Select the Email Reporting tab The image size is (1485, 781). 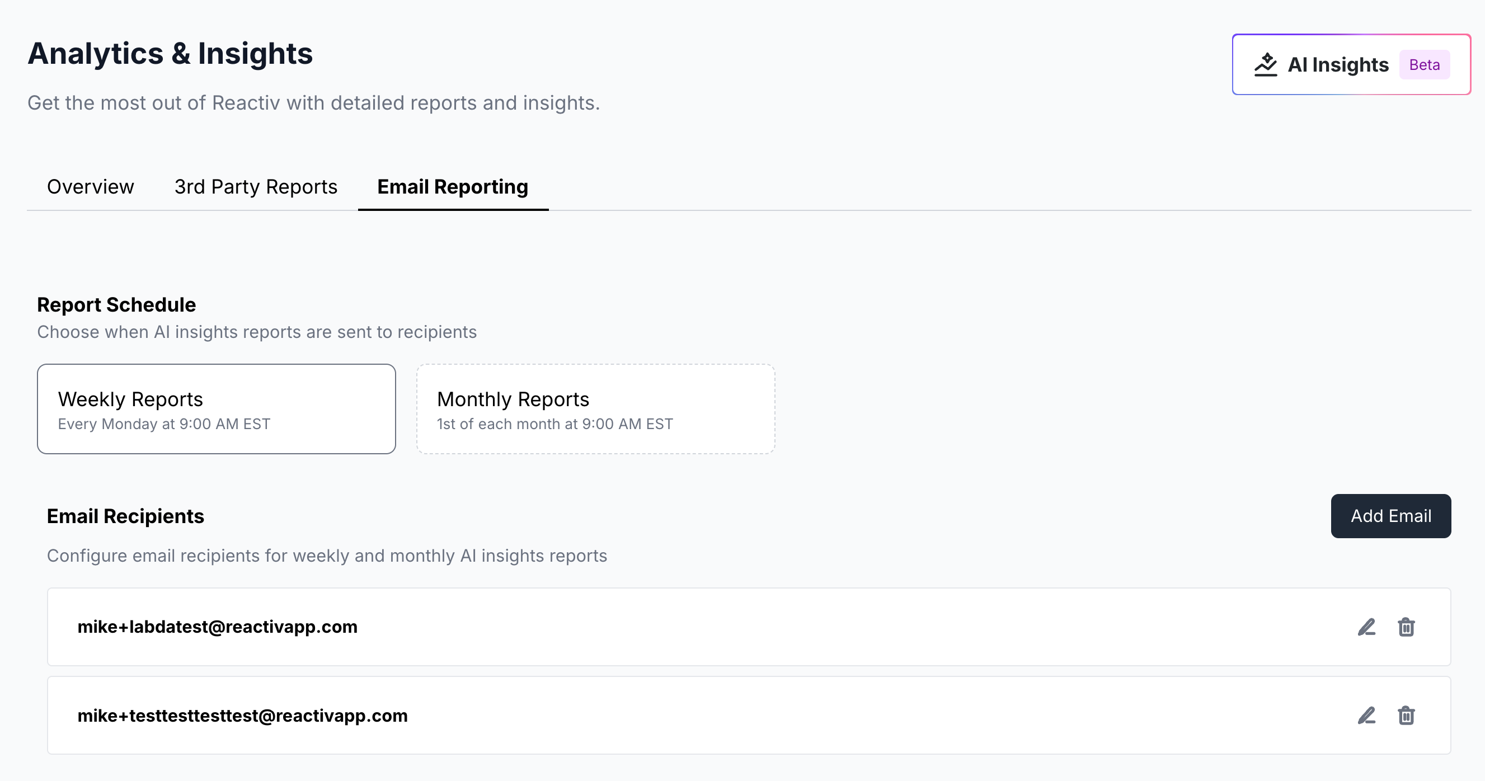[x=453, y=187]
